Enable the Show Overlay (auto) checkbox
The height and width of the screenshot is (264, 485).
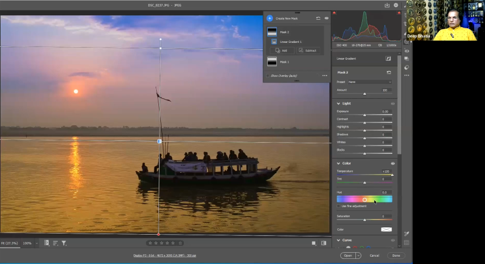pyautogui.click(x=268, y=76)
